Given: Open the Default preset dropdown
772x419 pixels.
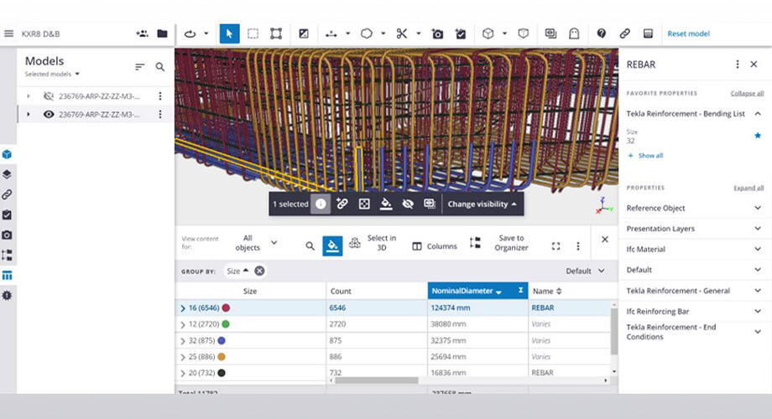Looking at the screenshot, I should tap(585, 271).
